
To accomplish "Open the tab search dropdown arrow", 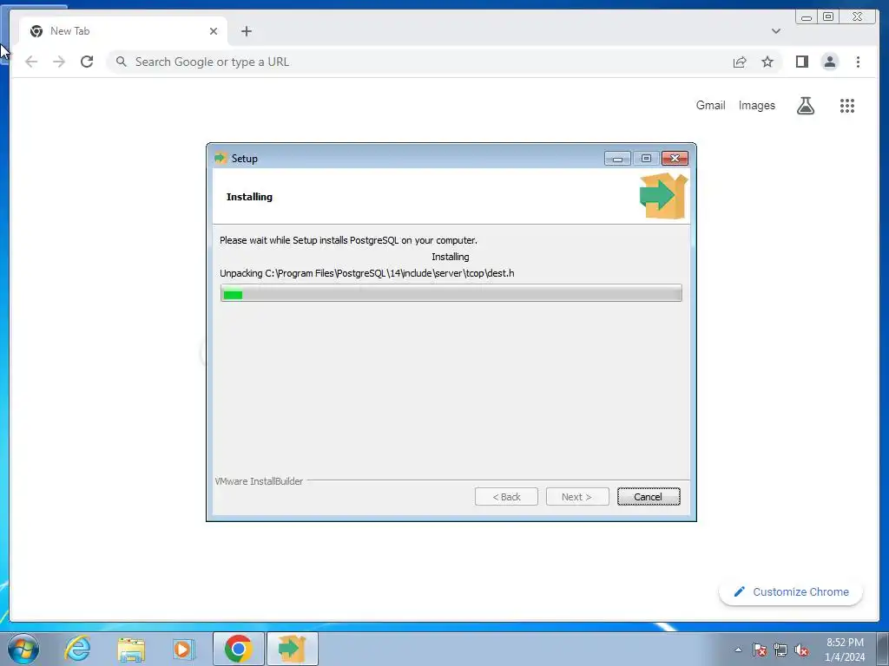I will 775,31.
